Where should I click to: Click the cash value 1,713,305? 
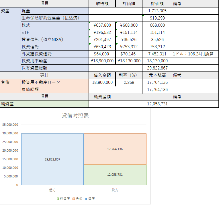tap(157, 11)
